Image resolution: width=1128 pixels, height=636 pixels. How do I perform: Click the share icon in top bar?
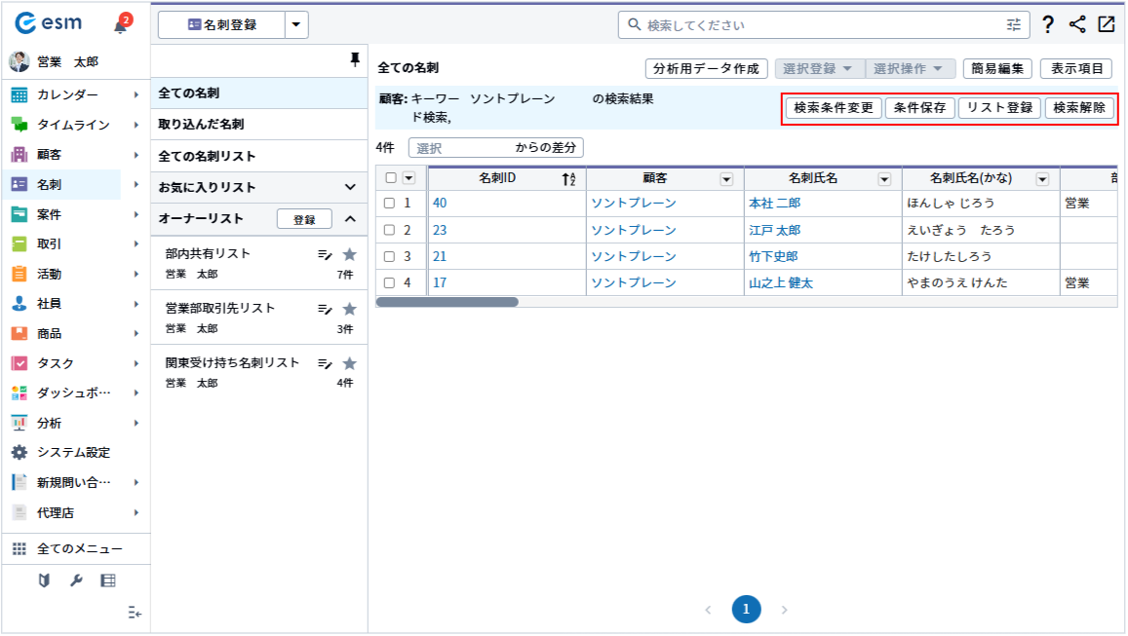1077,25
